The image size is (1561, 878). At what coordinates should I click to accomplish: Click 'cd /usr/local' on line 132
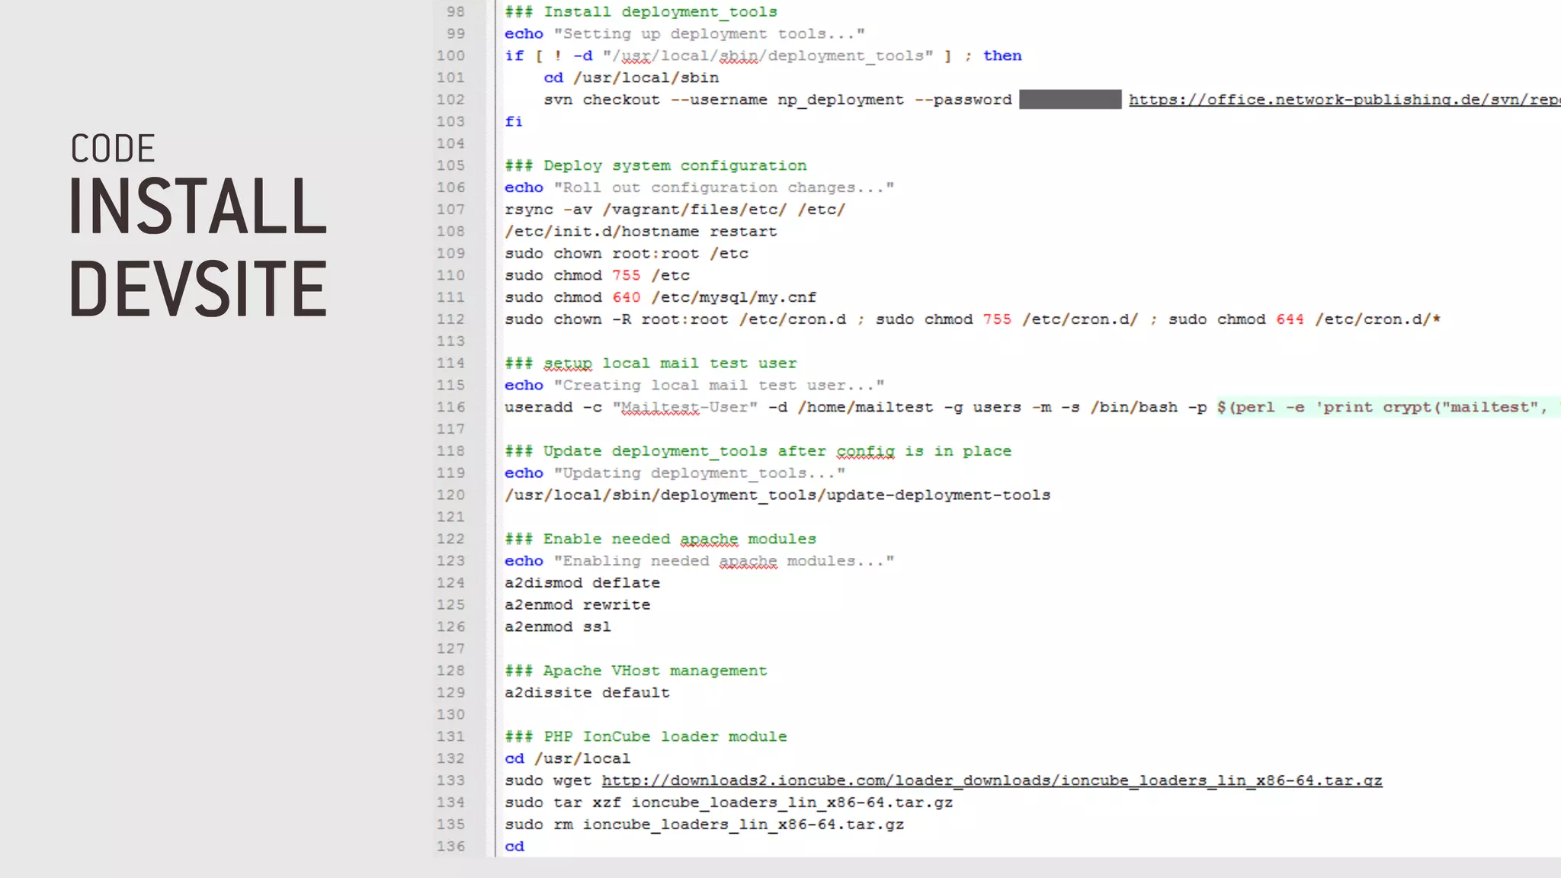[568, 759]
